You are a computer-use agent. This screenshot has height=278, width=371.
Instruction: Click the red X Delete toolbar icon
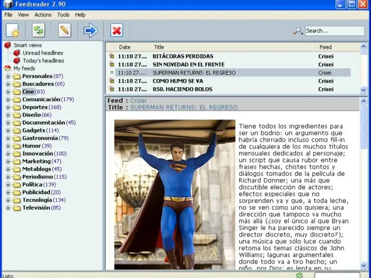coord(117,30)
